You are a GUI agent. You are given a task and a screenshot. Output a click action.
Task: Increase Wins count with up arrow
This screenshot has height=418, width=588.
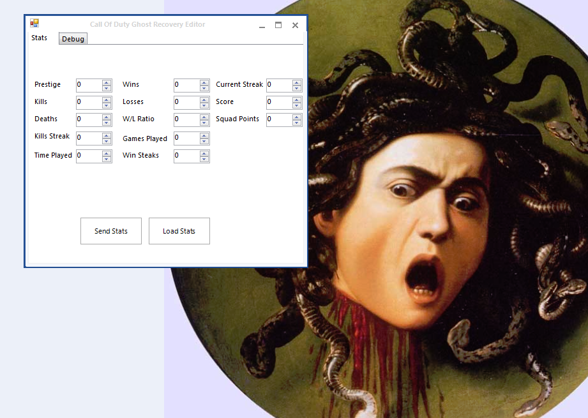[204, 82]
